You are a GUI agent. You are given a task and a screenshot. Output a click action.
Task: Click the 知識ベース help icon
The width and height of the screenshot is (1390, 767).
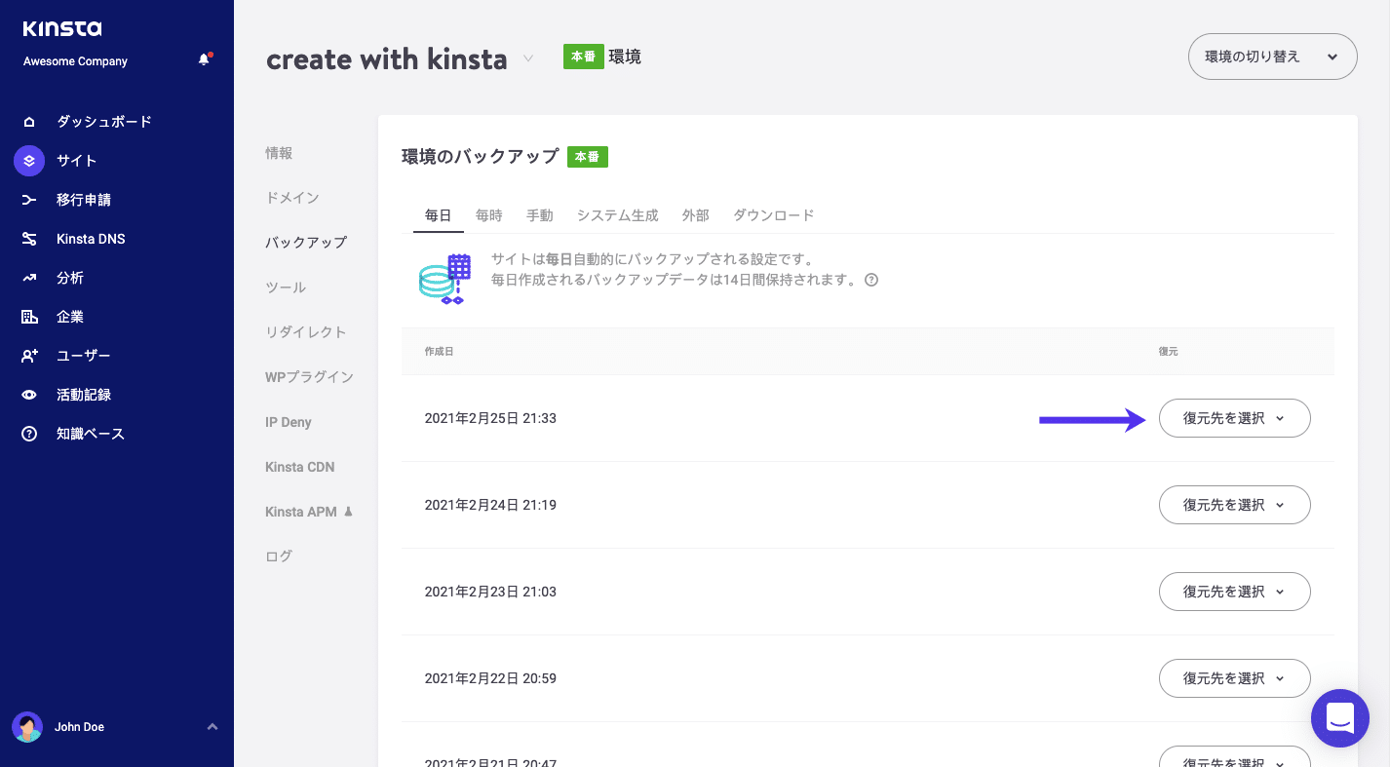pos(28,433)
